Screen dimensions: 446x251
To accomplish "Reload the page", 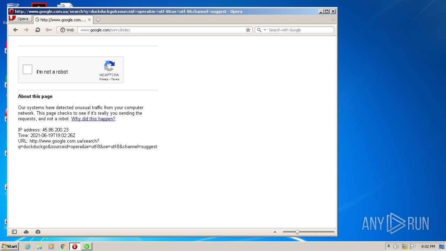I will [x=38, y=30].
